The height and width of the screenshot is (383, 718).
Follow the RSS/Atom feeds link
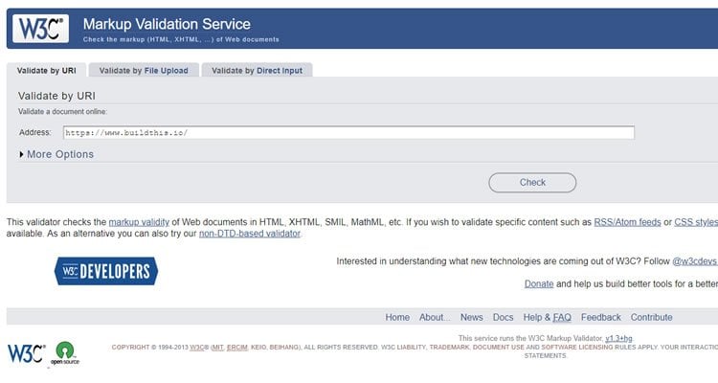click(627, 222)
